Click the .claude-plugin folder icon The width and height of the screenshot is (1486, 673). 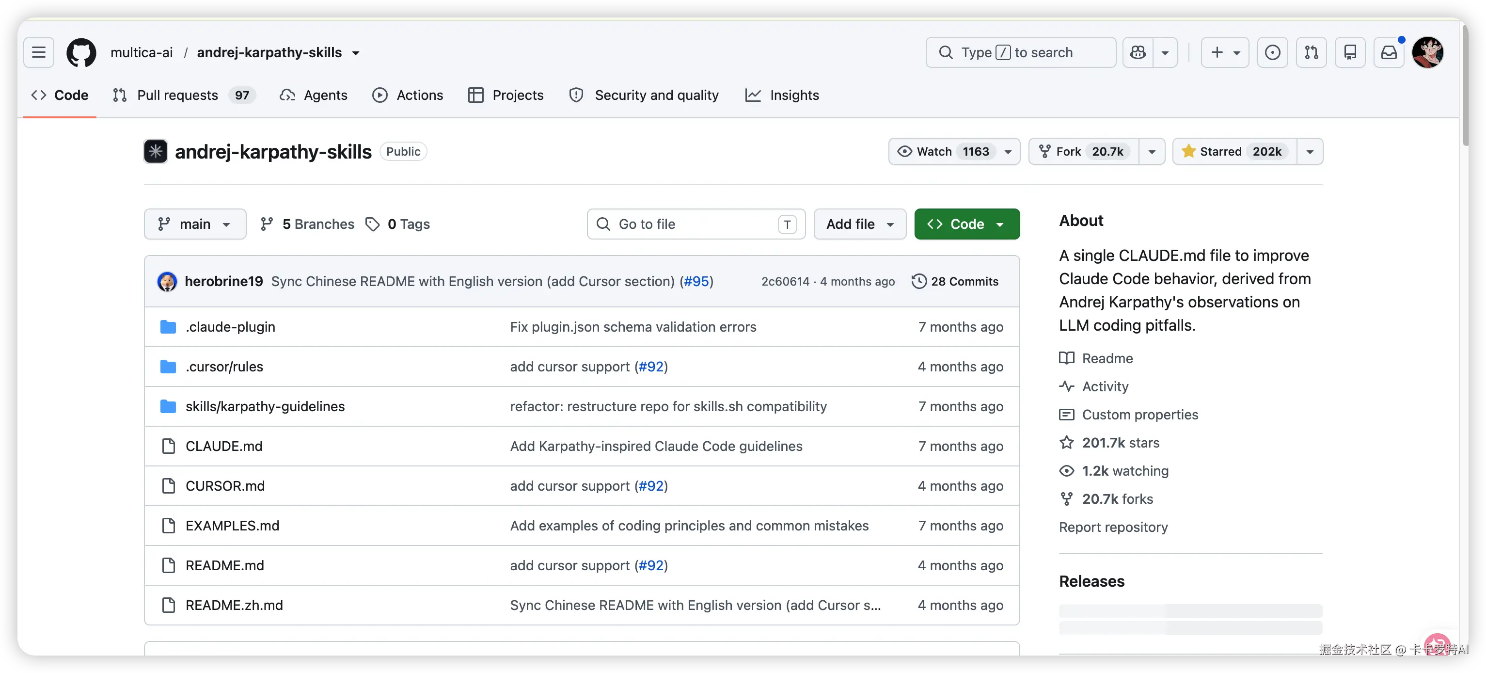point(168,327)
